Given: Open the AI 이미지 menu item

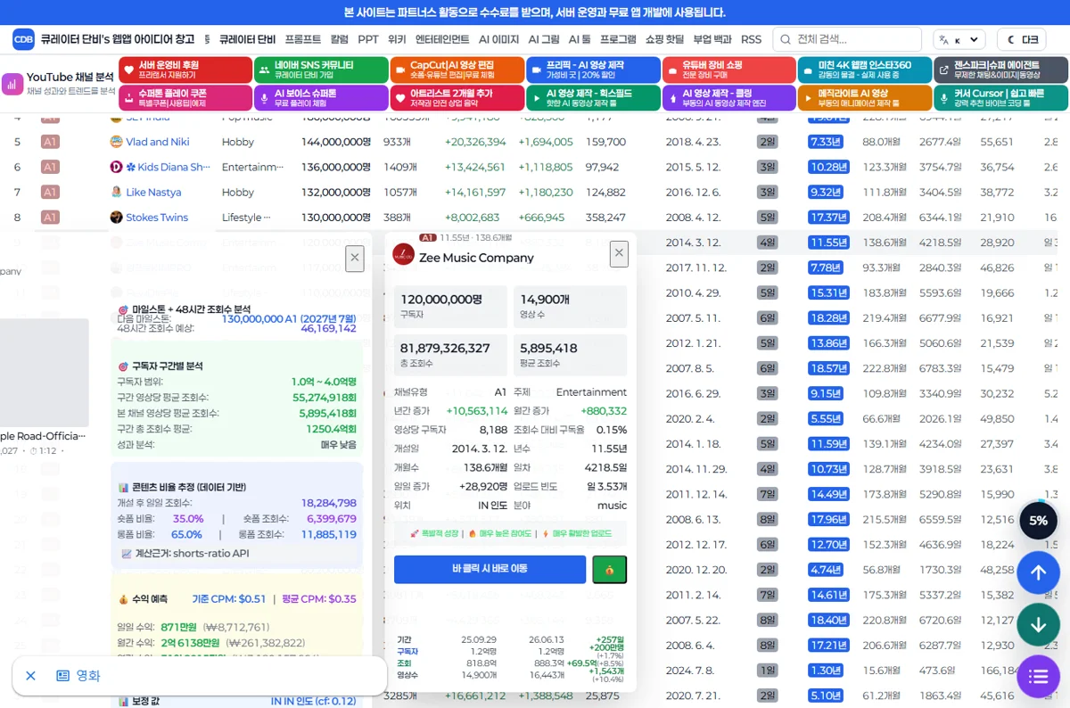Looking at the screenshot, I should pyautogui.click(x=498, y=39).
